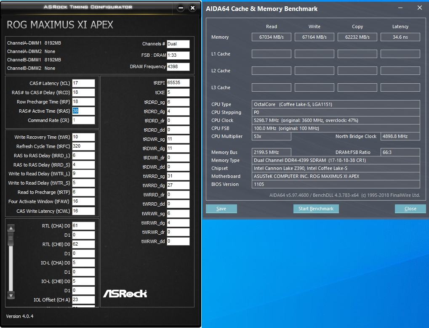Click the BIOS Version value 1105
The width and height of the screenshot is (429, 328).
pyautogui.click(x=336, y=184)
